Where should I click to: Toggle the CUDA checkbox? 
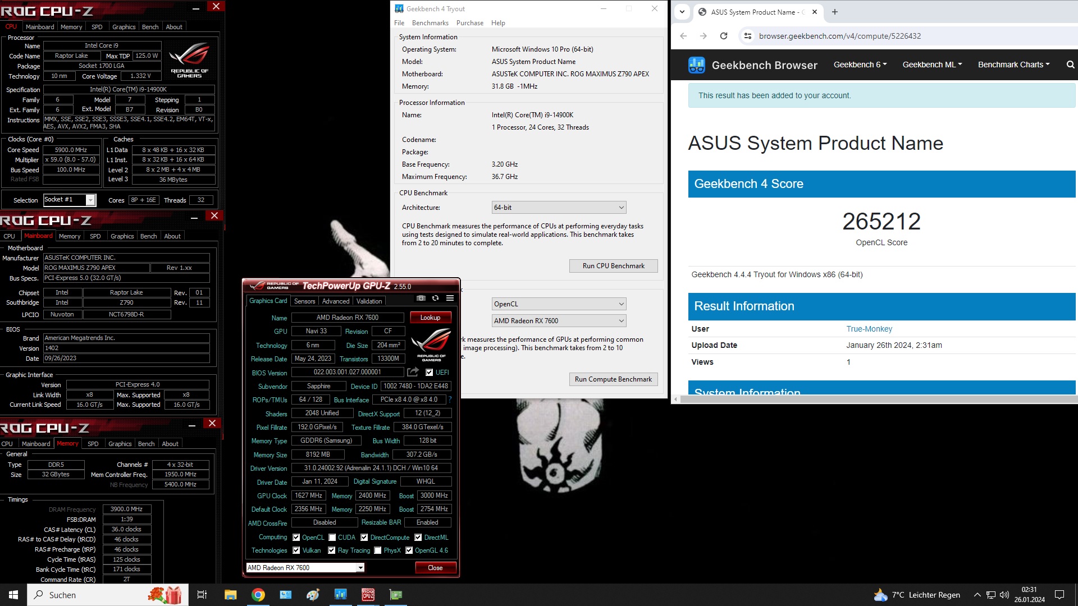tap(332, 537)
